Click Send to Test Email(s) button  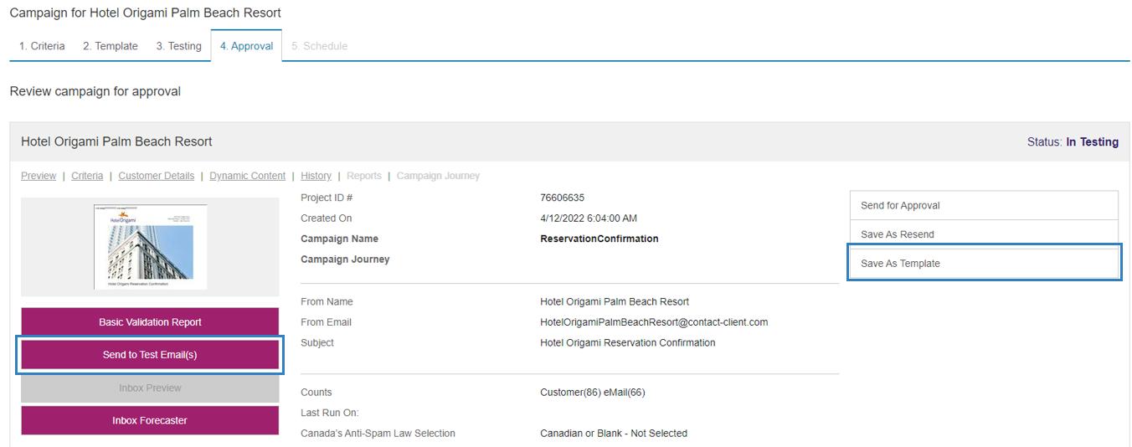(x=150, y=355)
